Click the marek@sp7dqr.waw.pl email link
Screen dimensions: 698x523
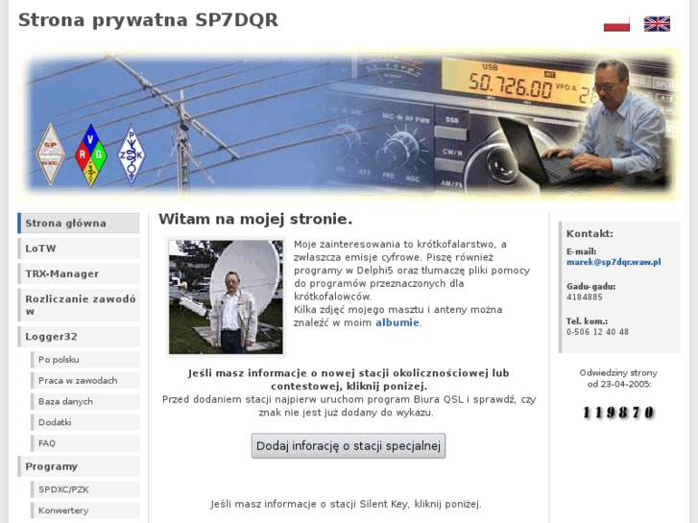point(614,262)
